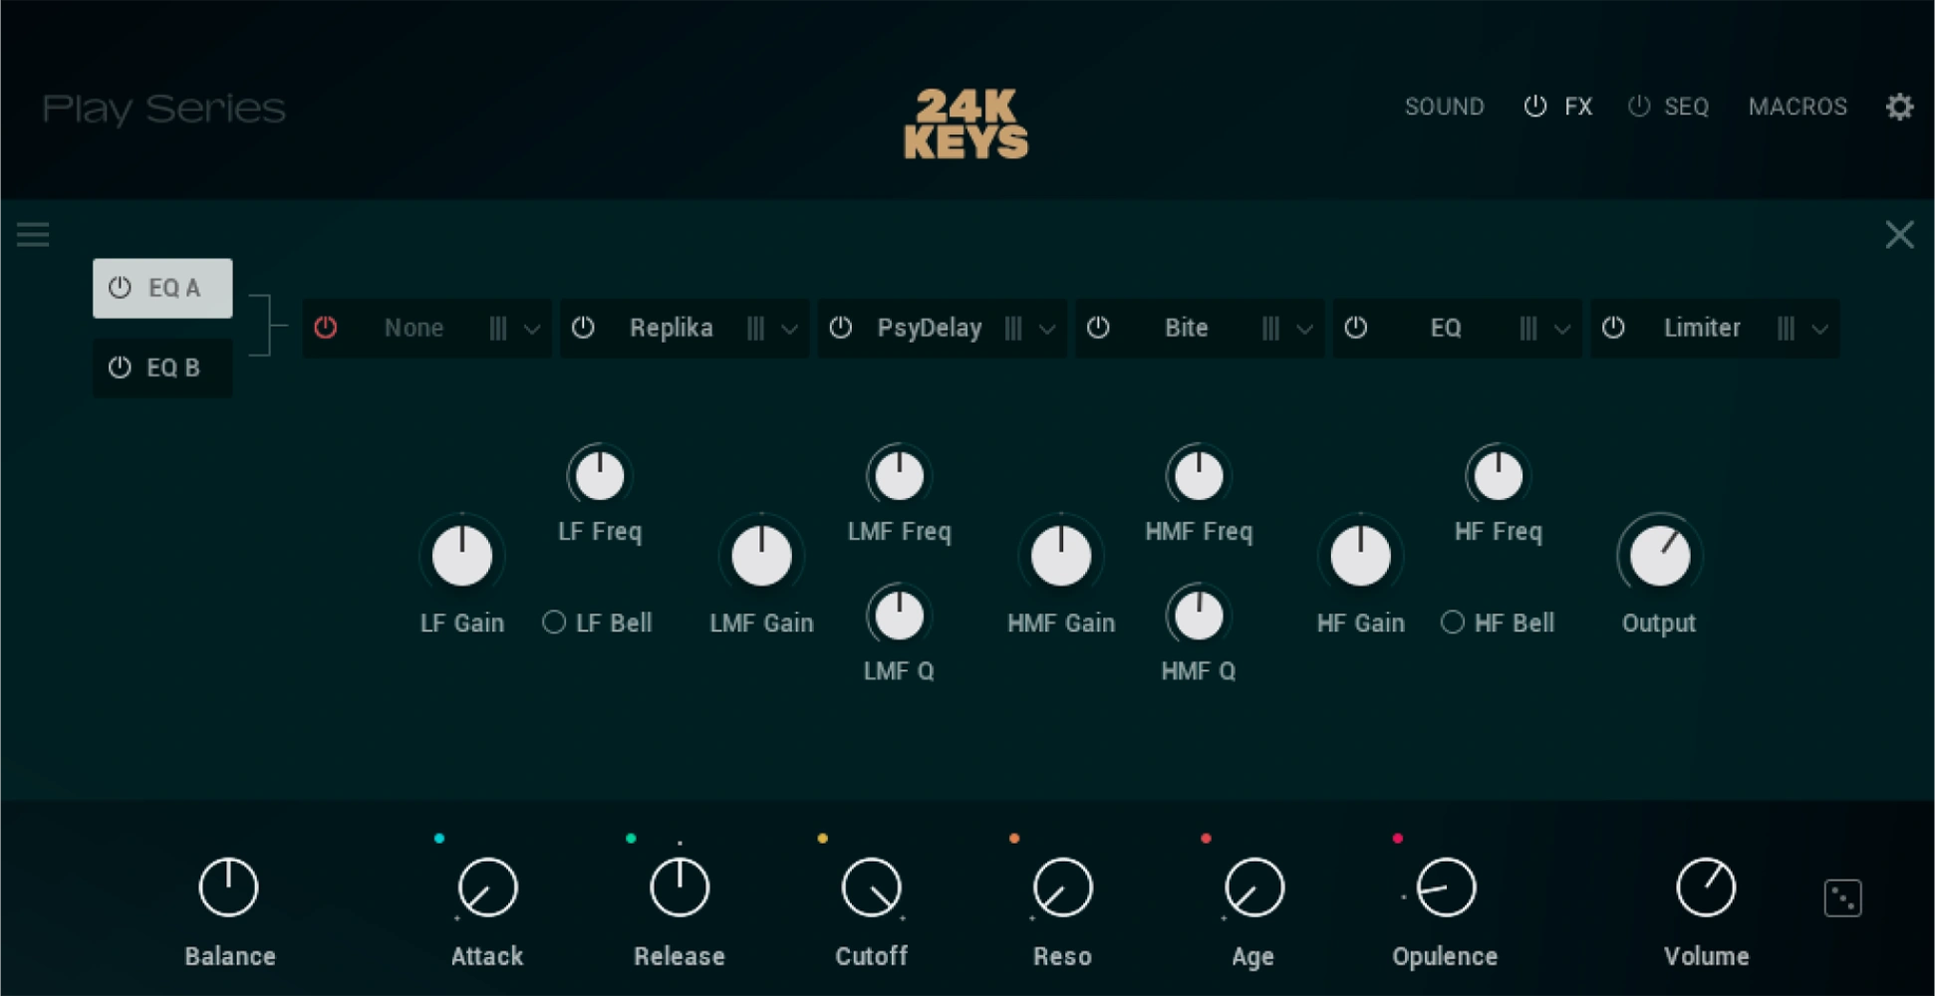The image size is (1935, 996).
Task: Open the hamburger menu at top left
Action: pyautogui.click(x=33, y=234)
